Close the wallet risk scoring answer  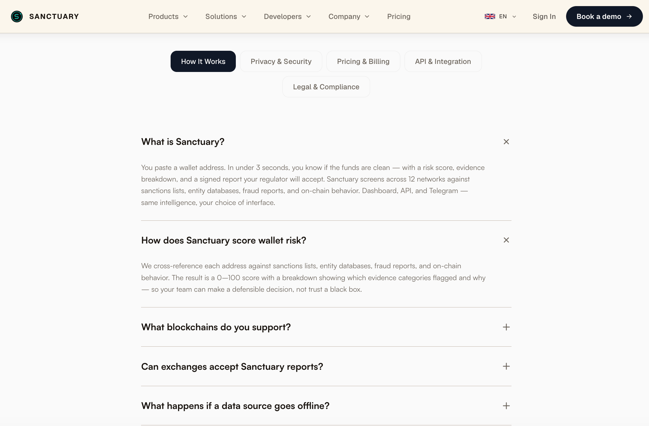coord(506,240)
